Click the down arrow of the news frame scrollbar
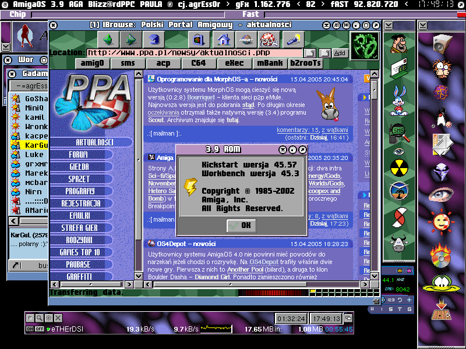The height and width of the screenshot is (349, 466). pos(375,276)
